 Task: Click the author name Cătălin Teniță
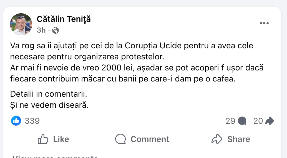[64, 19]
